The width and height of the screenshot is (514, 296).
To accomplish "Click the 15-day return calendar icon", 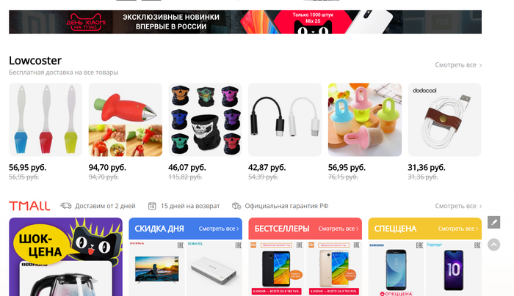I will click(x=152, y=206).
